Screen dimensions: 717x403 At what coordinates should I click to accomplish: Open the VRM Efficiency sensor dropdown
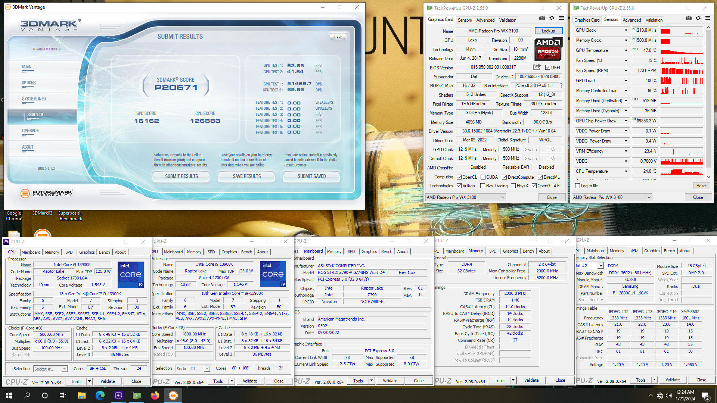click(x=626, y=151)
